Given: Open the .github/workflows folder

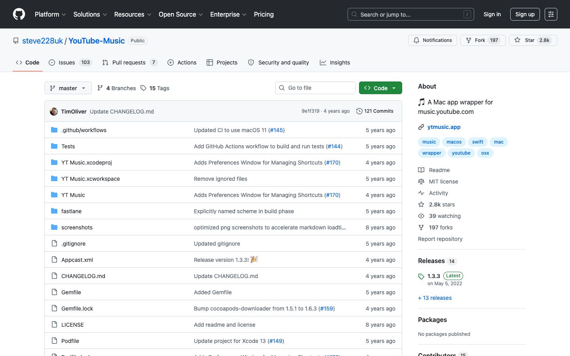Looking at the screenshot, I should click(84, 130).
